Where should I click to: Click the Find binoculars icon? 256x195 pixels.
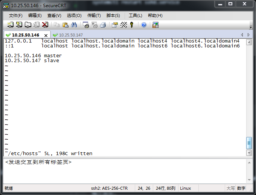tap(74, 25)
